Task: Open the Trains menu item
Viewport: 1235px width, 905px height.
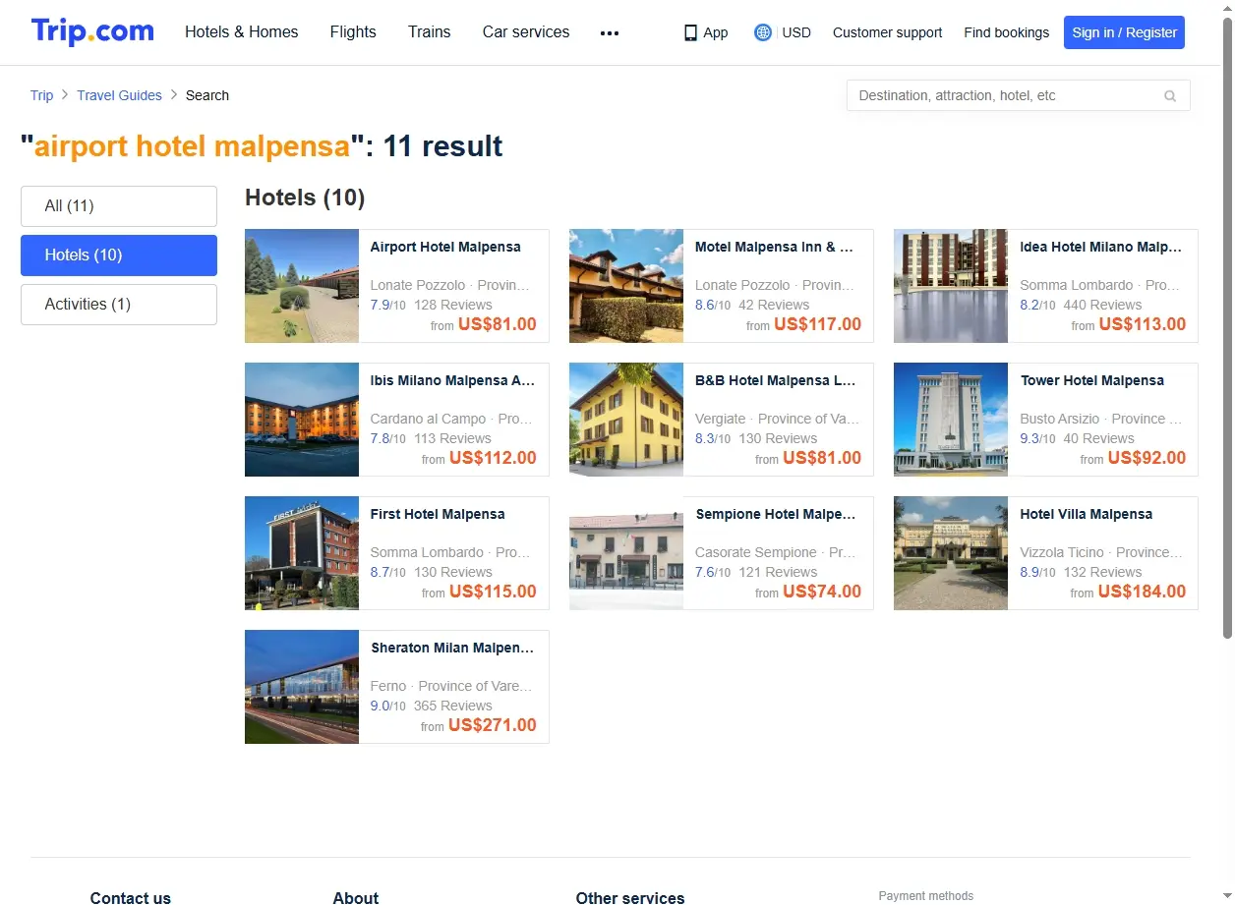Action: 430,32
